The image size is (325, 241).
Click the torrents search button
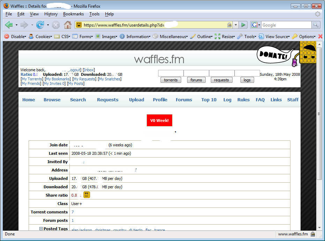pos(171,80)
